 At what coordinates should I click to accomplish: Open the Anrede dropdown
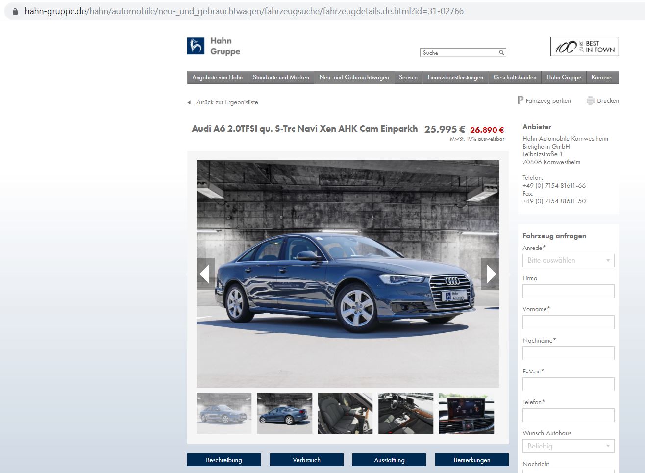(x=569, y=260)
